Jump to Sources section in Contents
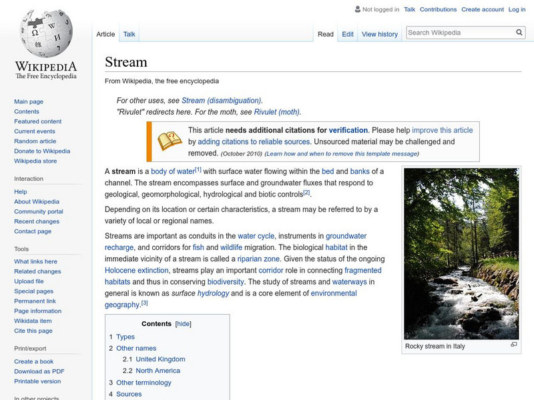 (x=129, y=394)
